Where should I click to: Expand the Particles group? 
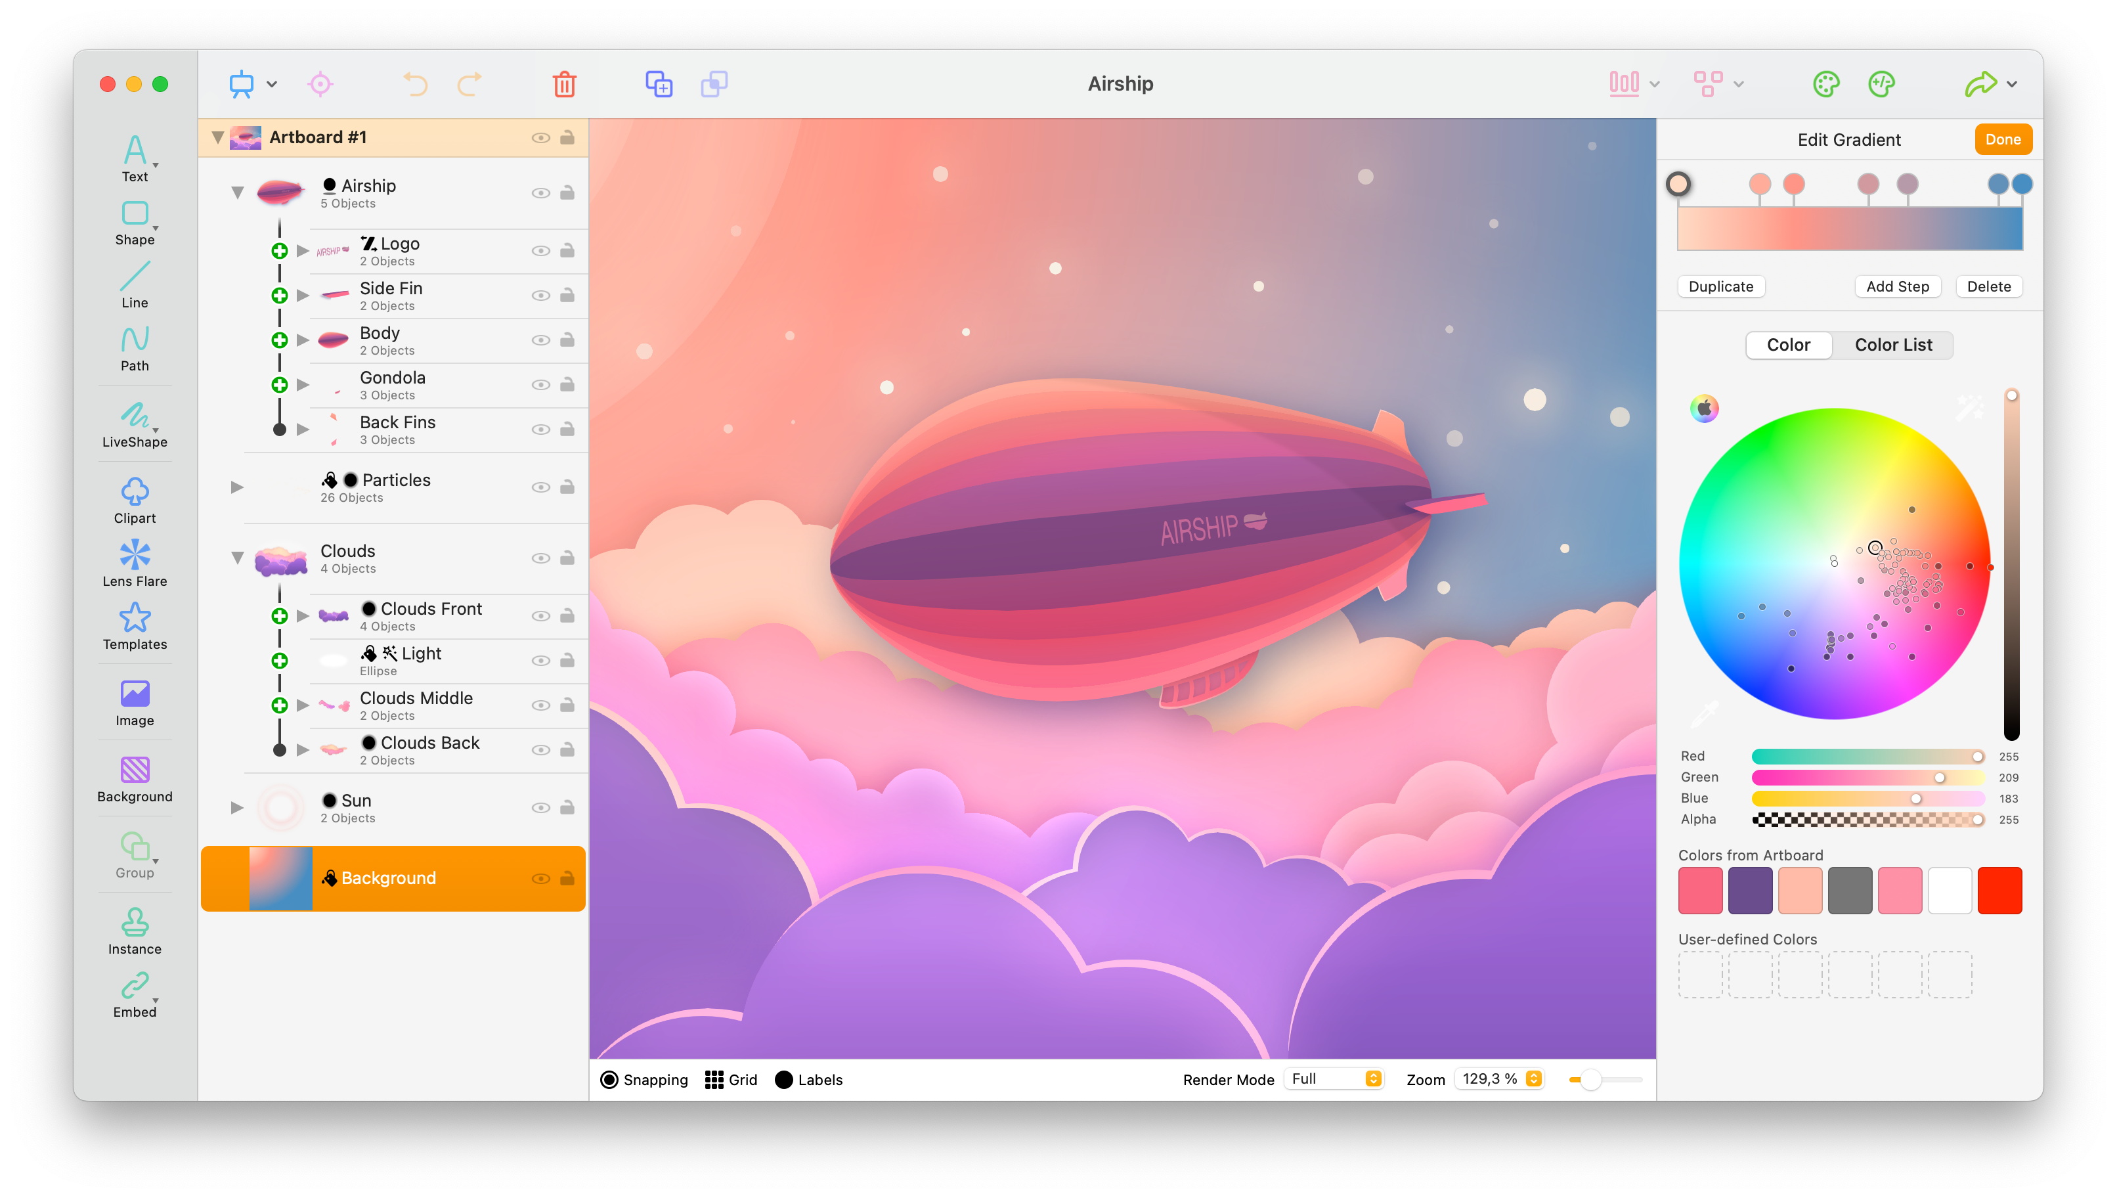[237, 488]
